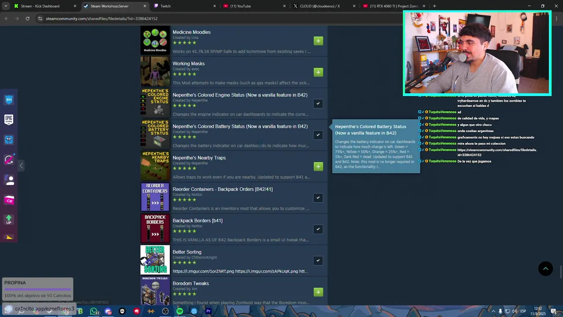Add Boredom Tweaks with the plus button
This screenshot has width=563, height=317.
coord(318,292)
